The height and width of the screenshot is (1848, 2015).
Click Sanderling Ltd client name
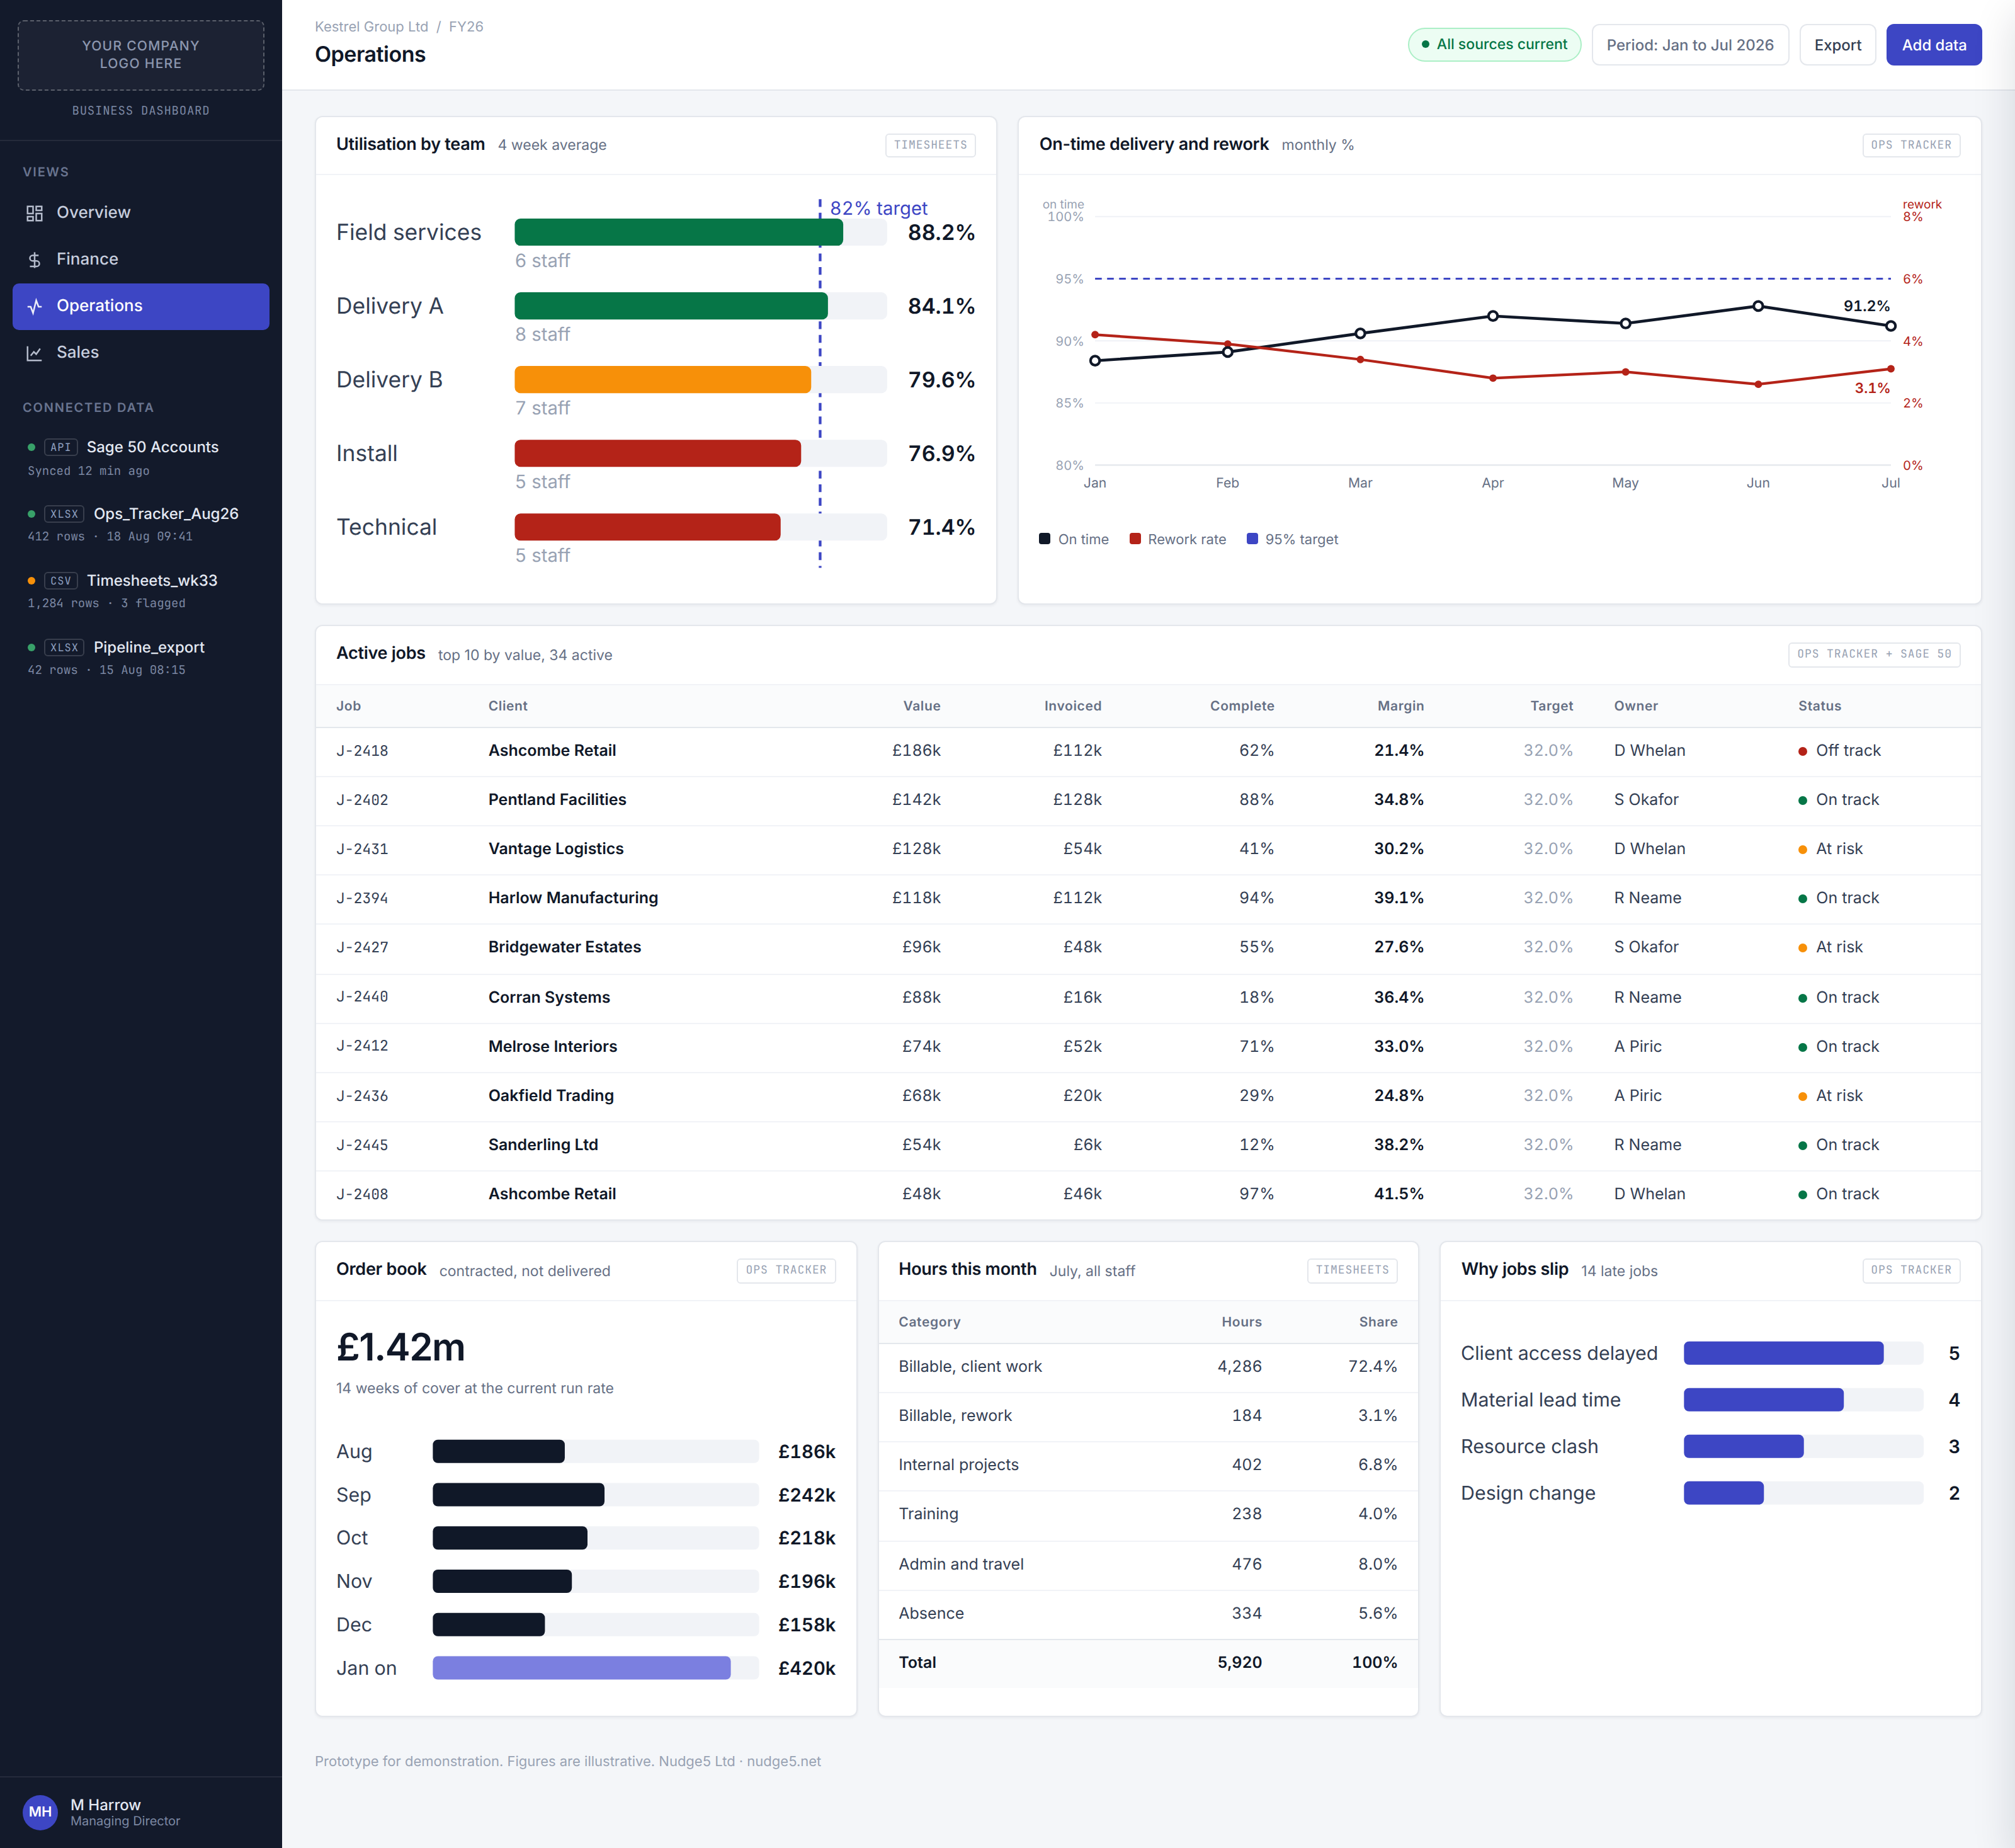coord(543,1145)
